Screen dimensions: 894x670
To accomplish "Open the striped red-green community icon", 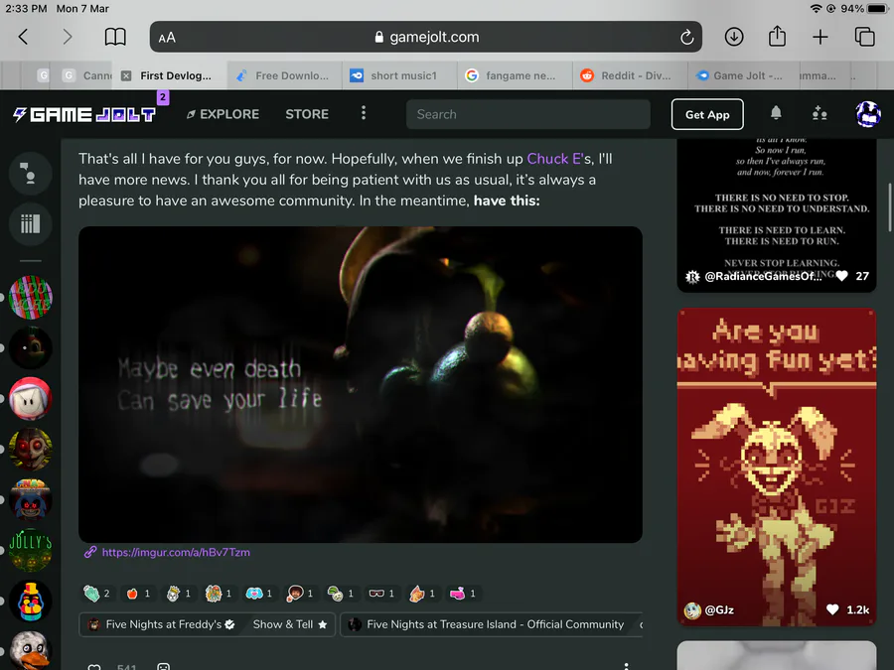I will tap(30, 297).
